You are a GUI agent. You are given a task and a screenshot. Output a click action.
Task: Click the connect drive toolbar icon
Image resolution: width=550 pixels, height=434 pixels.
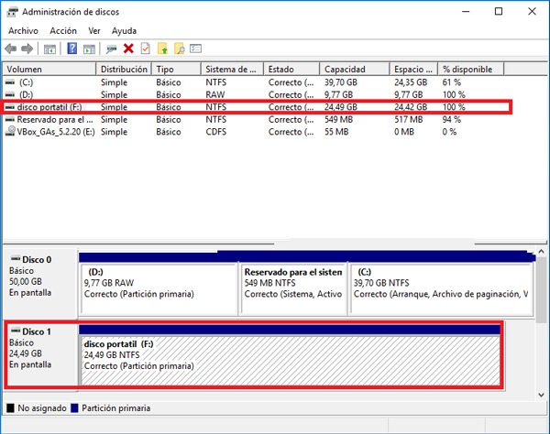(112, 49)
